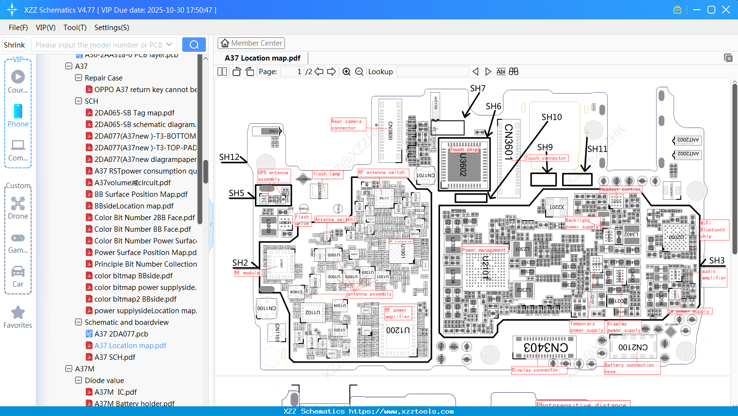Click the Lookup text field
738x416 pixels.
tap(432, 72)
